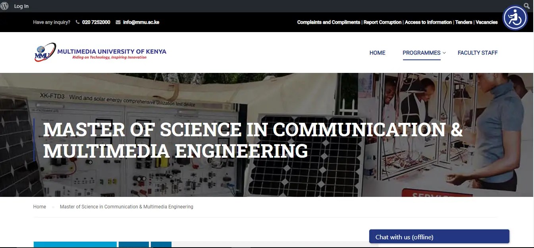Image resolution: width=534 pixels, height=248 pixels.
Task: Click the PROGRAMMES navigation item
Action: [422, 53]
